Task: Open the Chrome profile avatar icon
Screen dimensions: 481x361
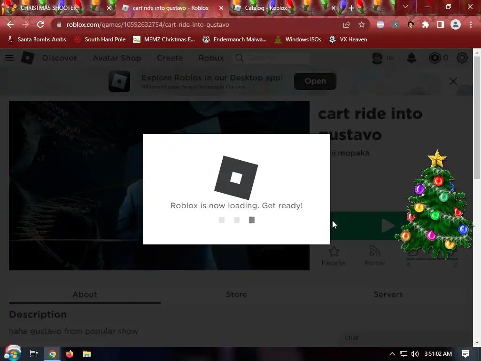Action: [x=456, y=24]
